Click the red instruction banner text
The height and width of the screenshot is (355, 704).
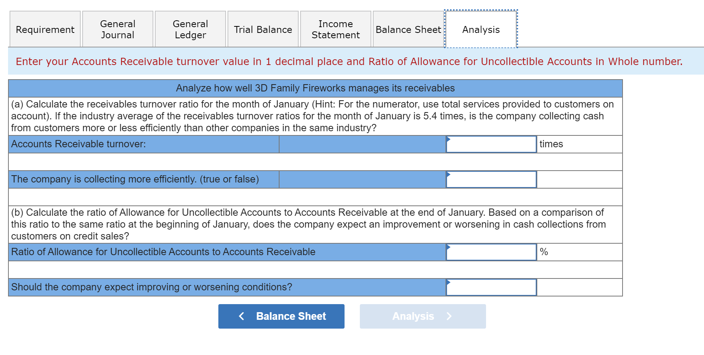click(349, 61)
